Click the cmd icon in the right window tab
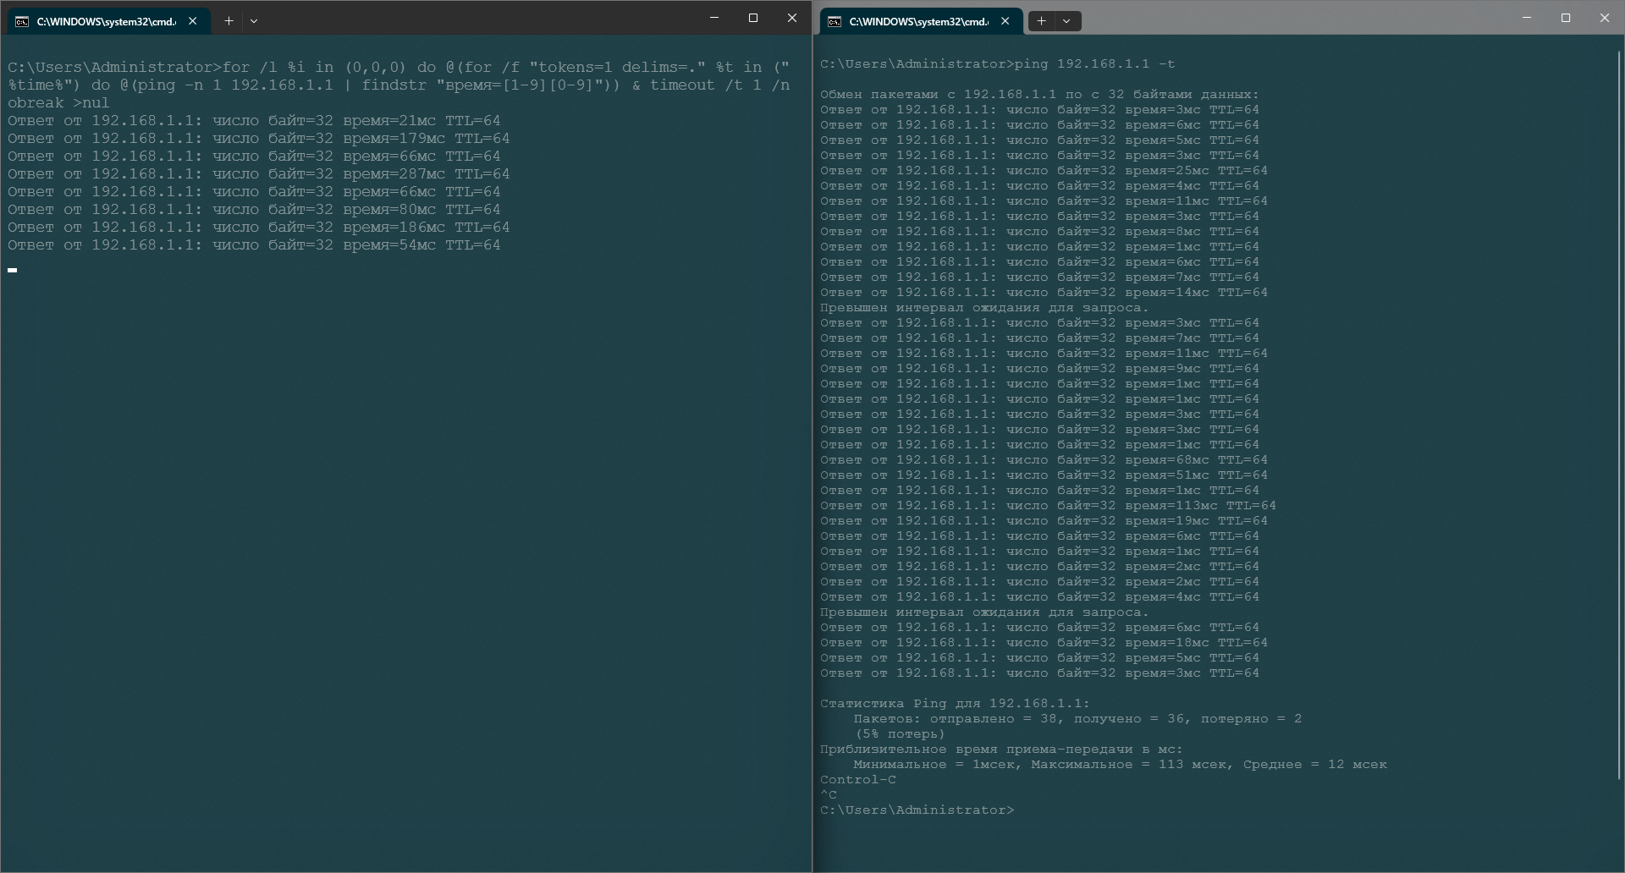Viewport: 1625px width, 873px height. [x=835, y=21]
